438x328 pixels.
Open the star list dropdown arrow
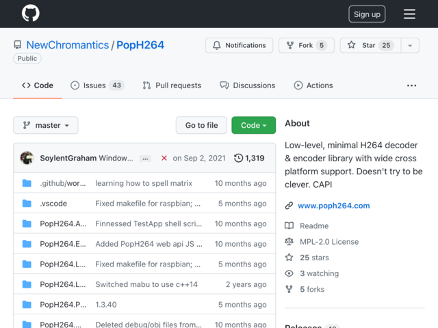(x=410, y=46)
